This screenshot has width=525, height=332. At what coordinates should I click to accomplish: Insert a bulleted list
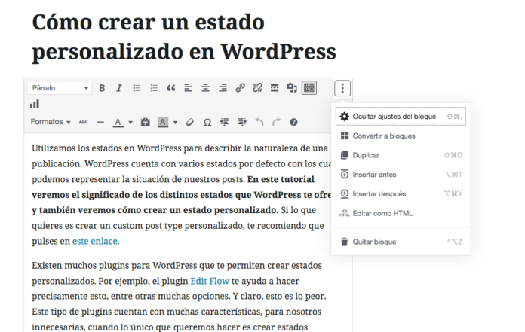(x=137, y=88)
